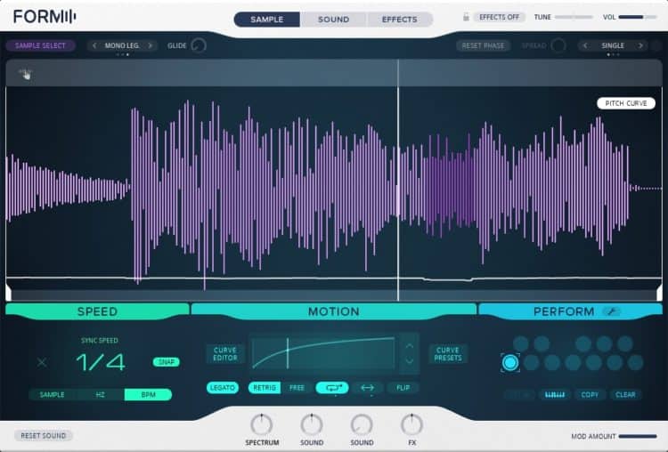This screenshot has width=668, height=452.
Task: Switch to the SOUND tab
Action: tap(333, 20)
